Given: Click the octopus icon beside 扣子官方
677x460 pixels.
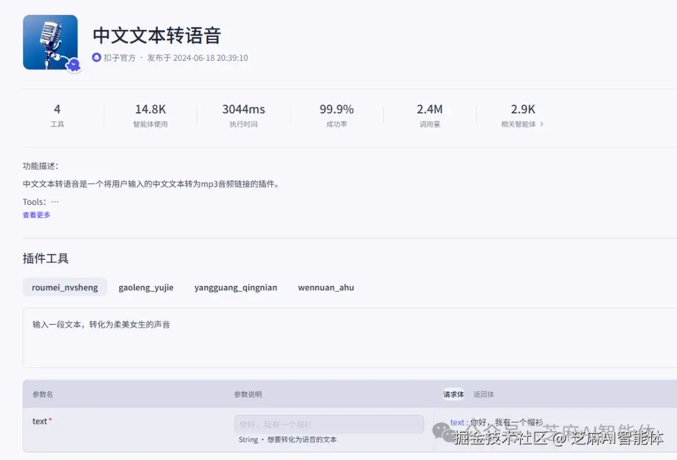Looking at the screenshot, I should [96, 57].
